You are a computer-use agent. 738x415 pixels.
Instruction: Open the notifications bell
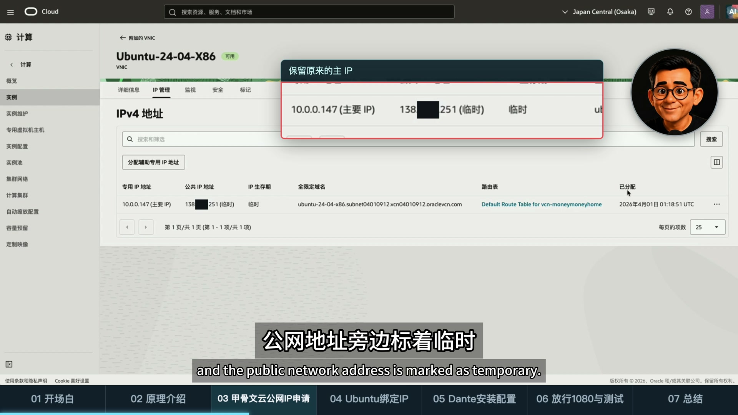pyautogui.click(x=670, y=12)
